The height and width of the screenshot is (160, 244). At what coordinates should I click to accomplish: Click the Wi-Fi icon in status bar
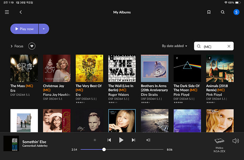point(226,2)
